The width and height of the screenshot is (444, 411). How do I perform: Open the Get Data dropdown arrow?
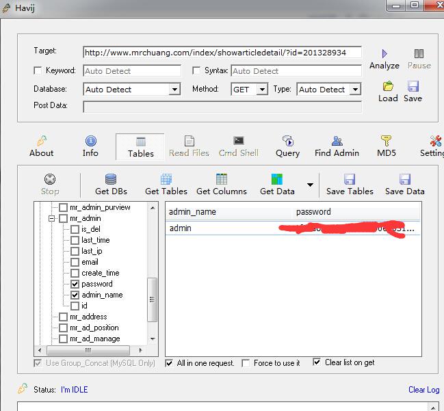click(310, 185)
